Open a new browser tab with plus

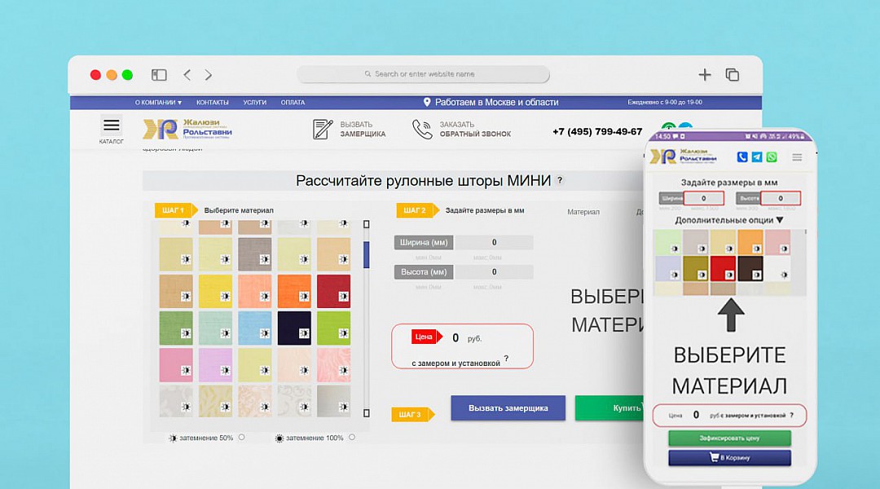(705, 75)
